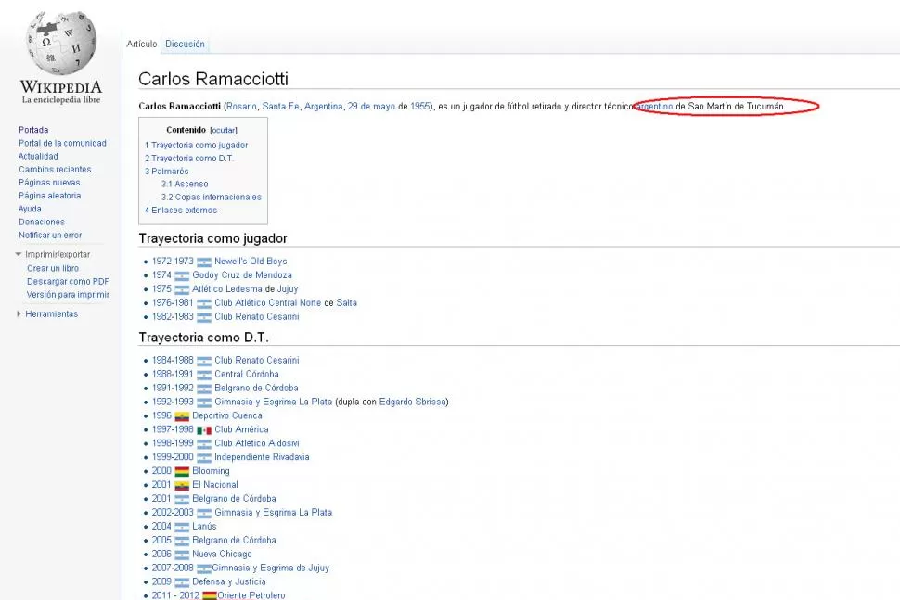Open the Discusión tab
The height and width of the screenshot is (600, 900).
click(x=185, y=44)
